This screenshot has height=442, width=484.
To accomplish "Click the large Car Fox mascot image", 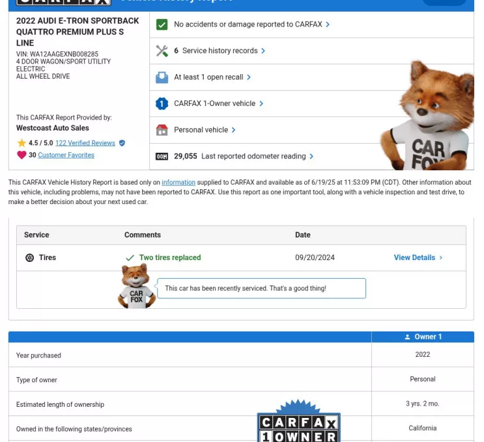I will [427, 117].
